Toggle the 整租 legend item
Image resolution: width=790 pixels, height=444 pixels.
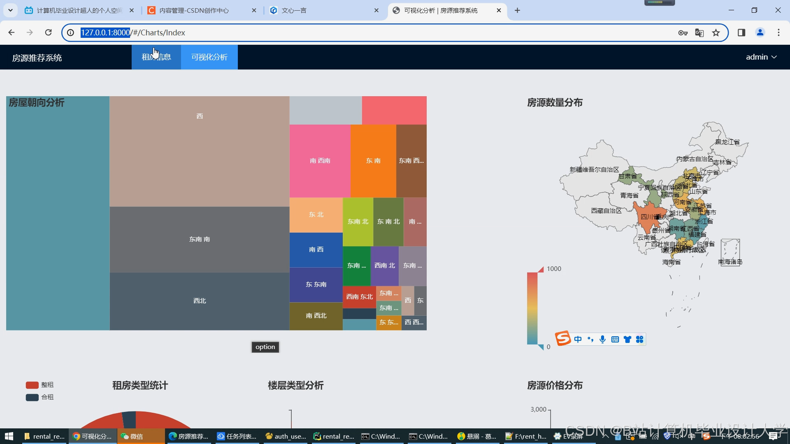pos(39,385)
